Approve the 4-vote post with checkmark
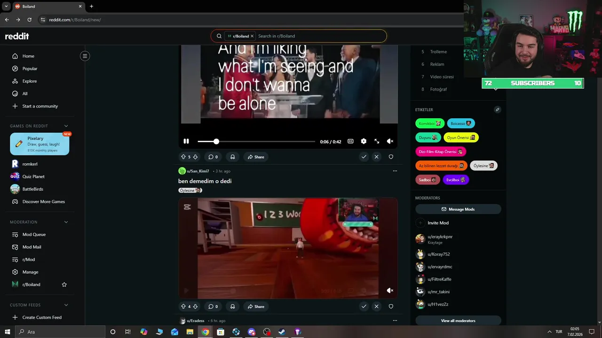602x338 pixels. click(x=364, y=307)
